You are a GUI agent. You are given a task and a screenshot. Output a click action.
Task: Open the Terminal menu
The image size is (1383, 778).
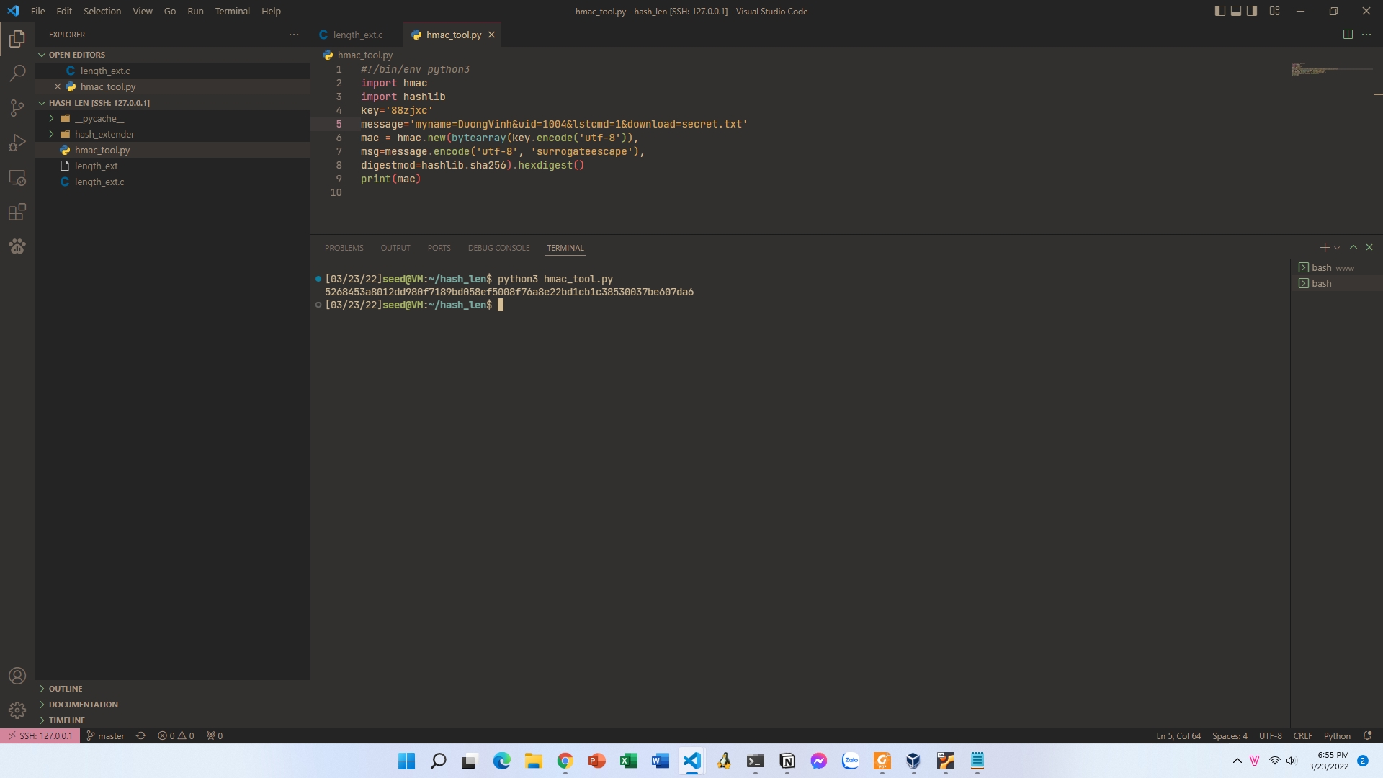pyautogui.click(x=232, y=11)
